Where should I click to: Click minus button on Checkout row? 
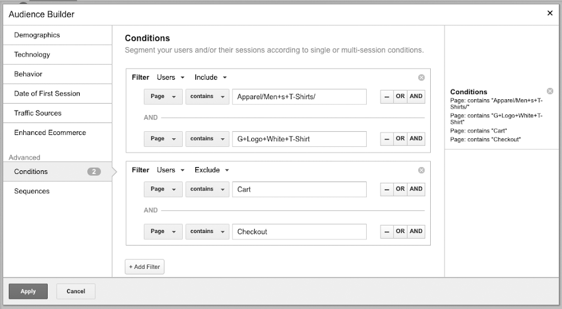click(387, 232)
